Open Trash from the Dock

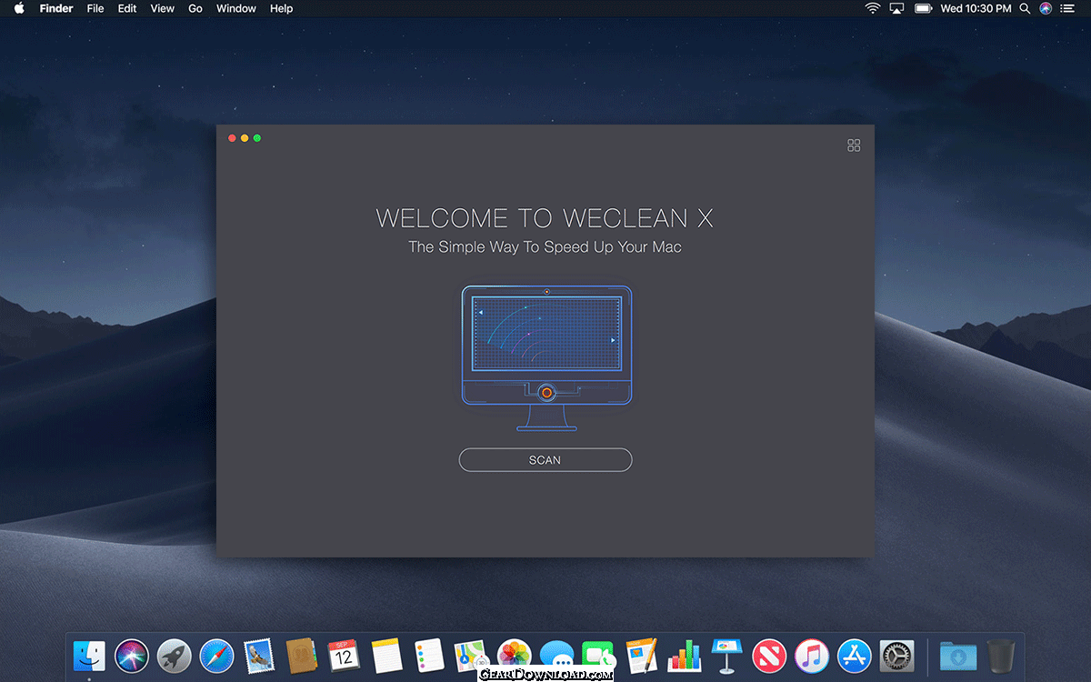1001,655
